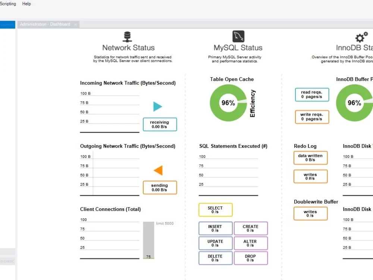Click Incoming Network Traffic heading
Screen dimensions: 373x280
pos(128,83)
